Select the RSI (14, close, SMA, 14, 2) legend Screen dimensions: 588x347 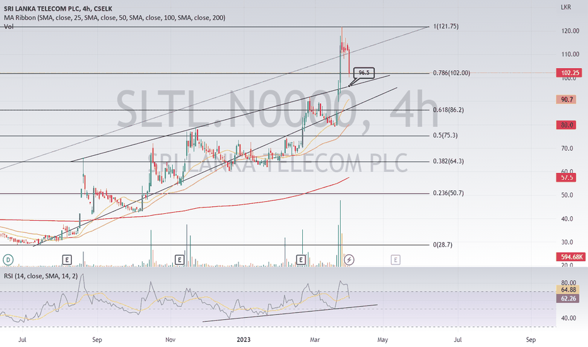pos(41,276)
